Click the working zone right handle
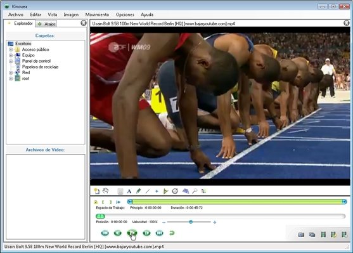353x253 pixels. click(344, 202)
